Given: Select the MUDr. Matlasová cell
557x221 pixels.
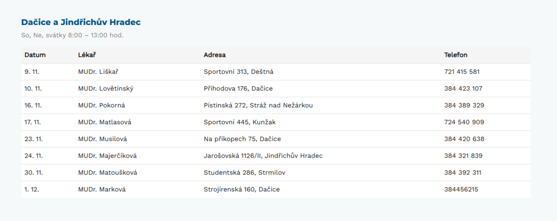Looking at the screenshot, I should tap(104, 122).
